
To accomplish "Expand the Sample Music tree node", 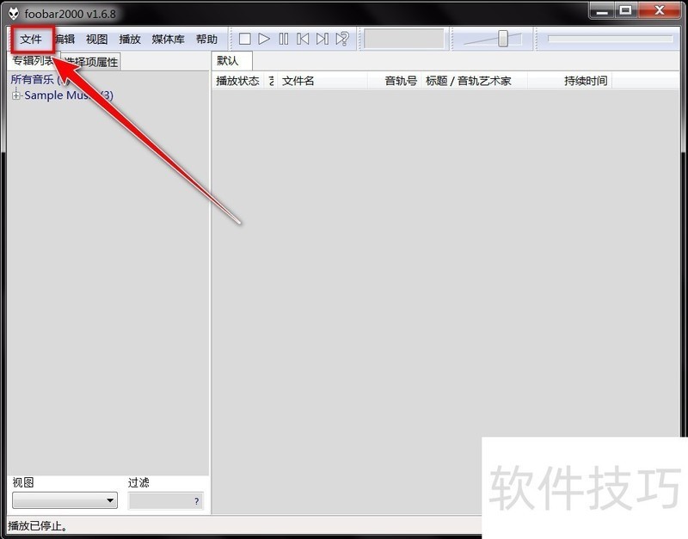I will point(17,95).
